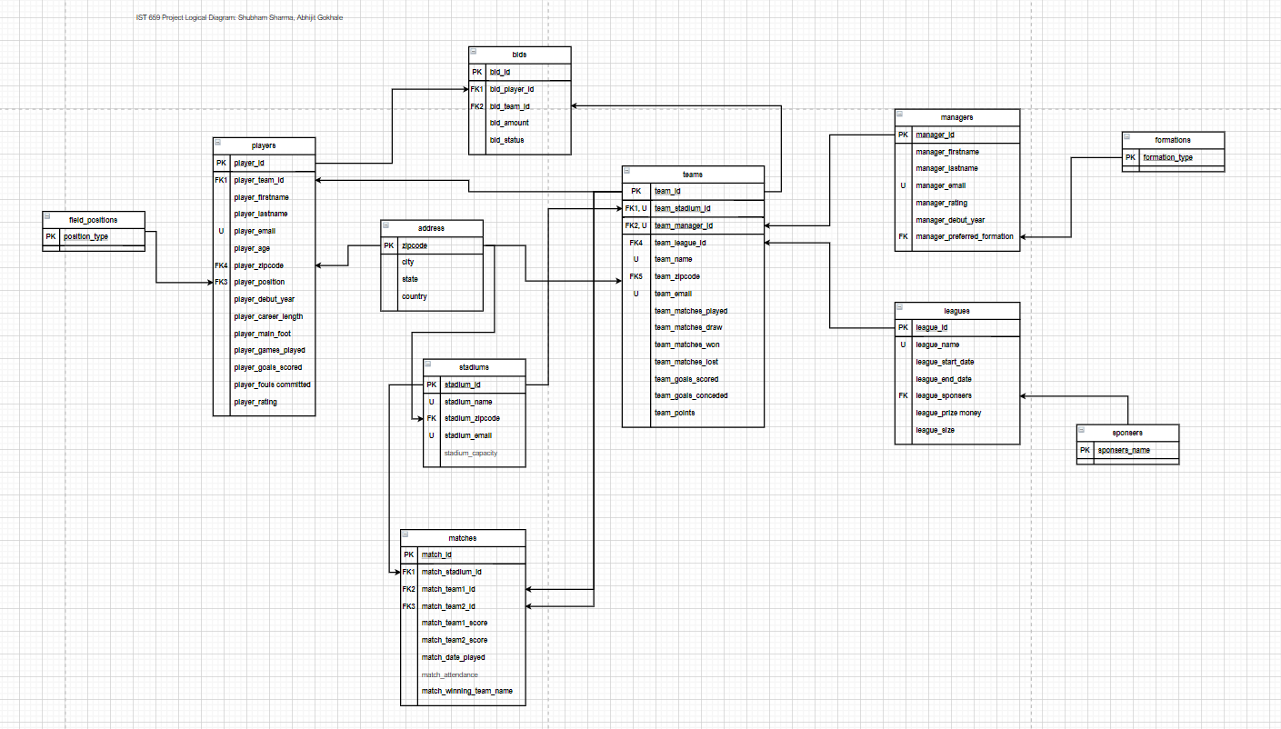The height and width of the screenshot is (729, 1281).
Task: Select the match_winning_team_name field row
Action: pyautogui.click(x=467, y=691)
